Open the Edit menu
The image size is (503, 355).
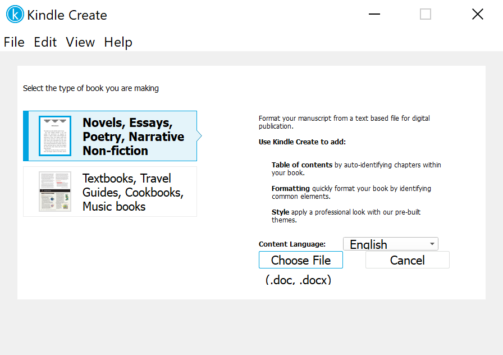(x=45, y=42)
